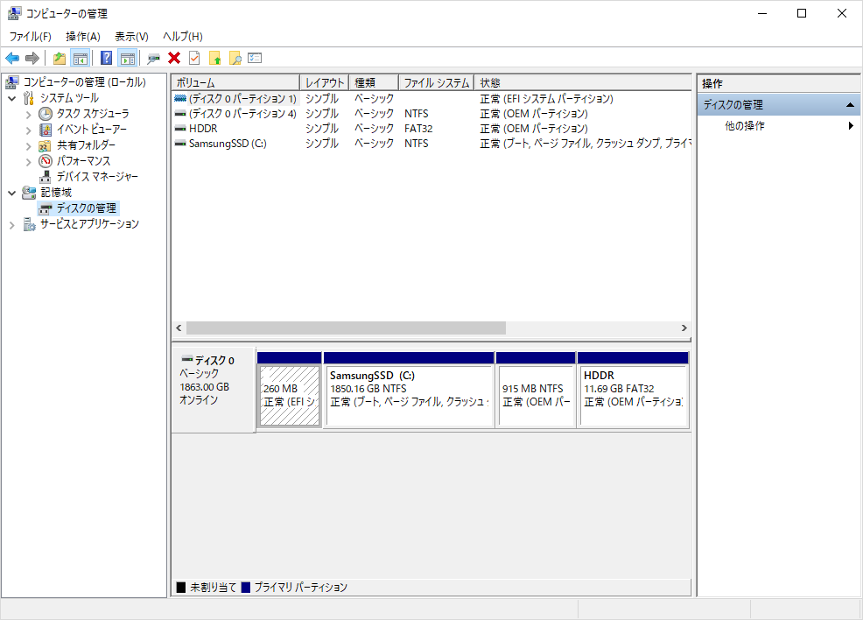
Task: Sort by the 状態 column header
Action: pos(583,82)
